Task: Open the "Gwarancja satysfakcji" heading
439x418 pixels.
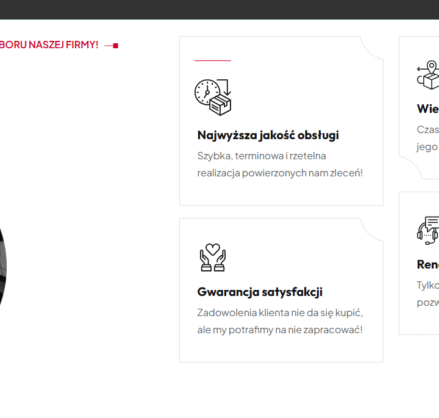Action: click(260, 292)
